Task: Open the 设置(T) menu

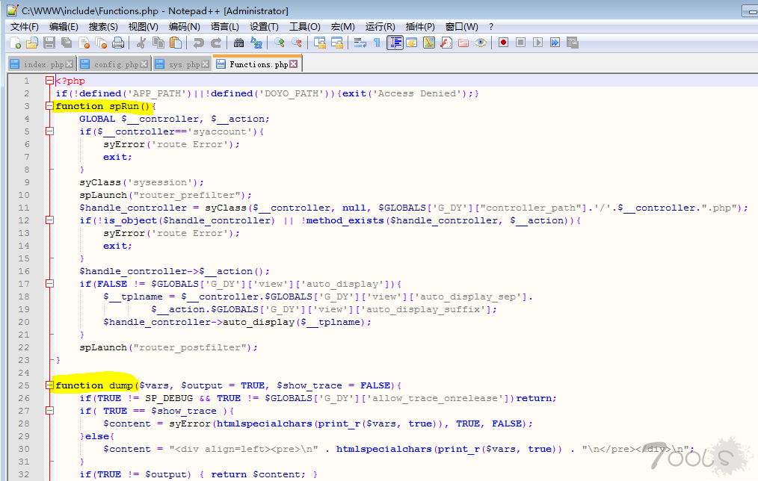Action: [x=264, y=27]
